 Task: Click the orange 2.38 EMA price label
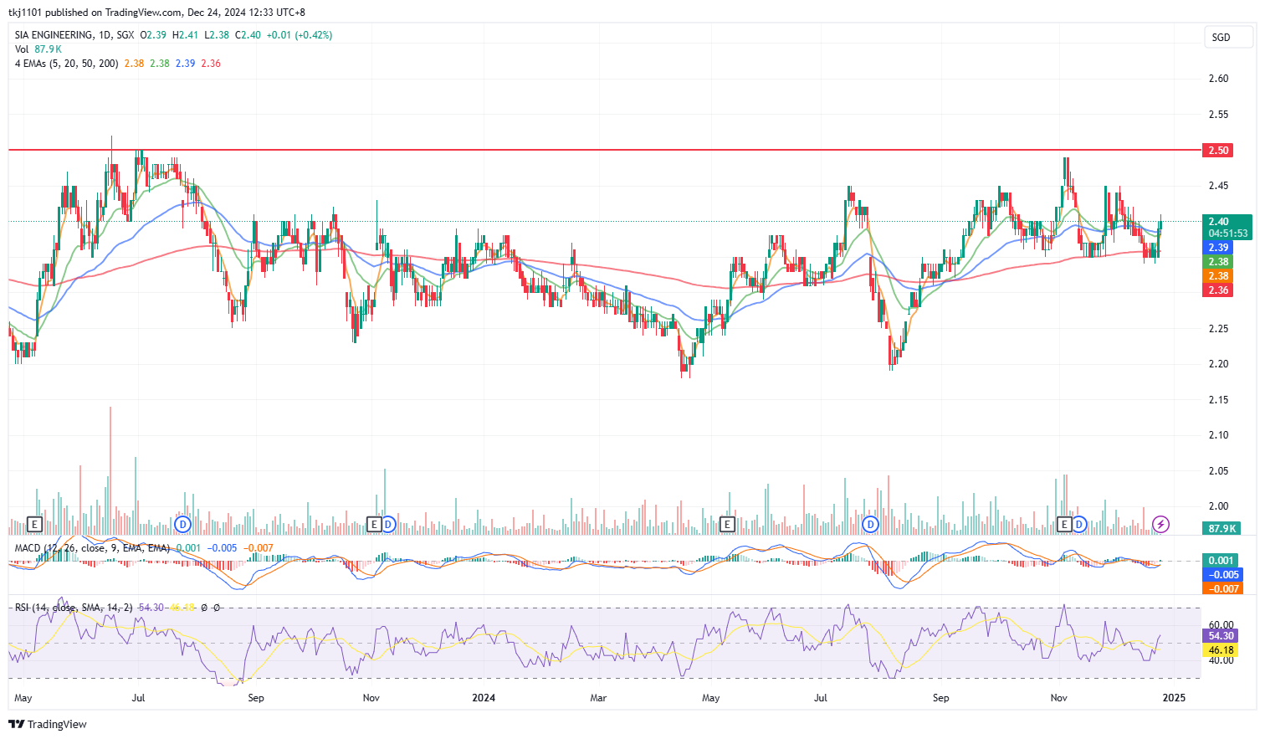pyautogui.click(x=1219, y=276)
